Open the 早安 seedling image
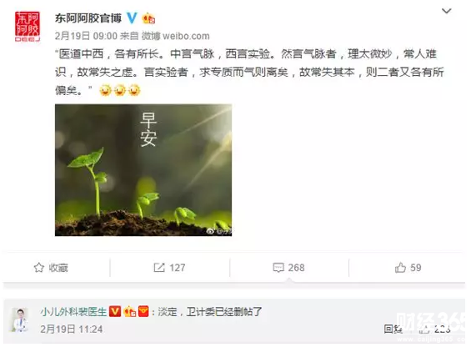This screenshot has width=476, height=347. (x=143, y=170)
